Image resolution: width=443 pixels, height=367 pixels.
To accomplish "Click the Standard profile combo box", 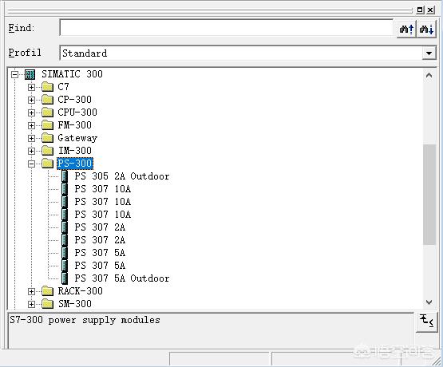I will pos(248,53).
